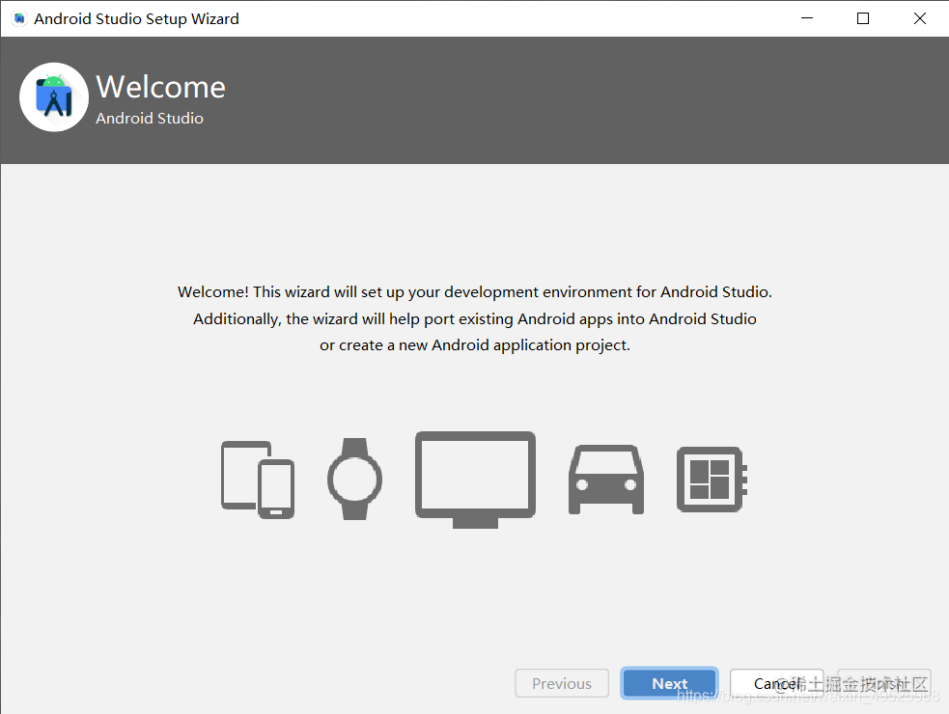The width and height of the screenshot is (949, 714).
Task: Click the "Android Studio" subtitle under Welcome
Action: [150, 118]
